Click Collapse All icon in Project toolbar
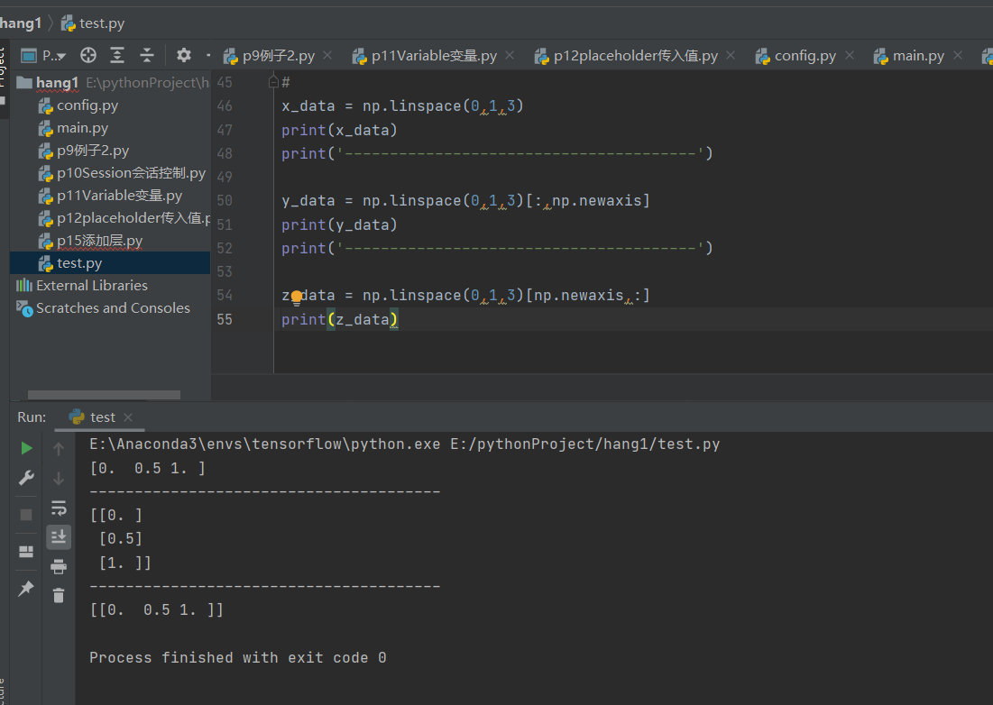The width and height of the screenshot is (993, 705). pyautogui.click(x=146, y=56)
